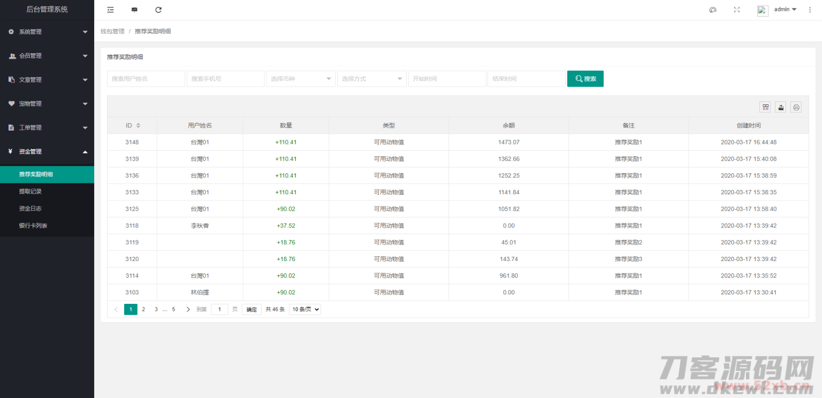Click the green 搜索 button
The height and width of the screenshot is (398, 822).
(x=585, y=79)
